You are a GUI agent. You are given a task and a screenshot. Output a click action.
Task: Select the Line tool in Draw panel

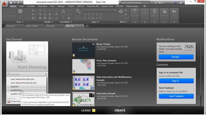(5, 13)
